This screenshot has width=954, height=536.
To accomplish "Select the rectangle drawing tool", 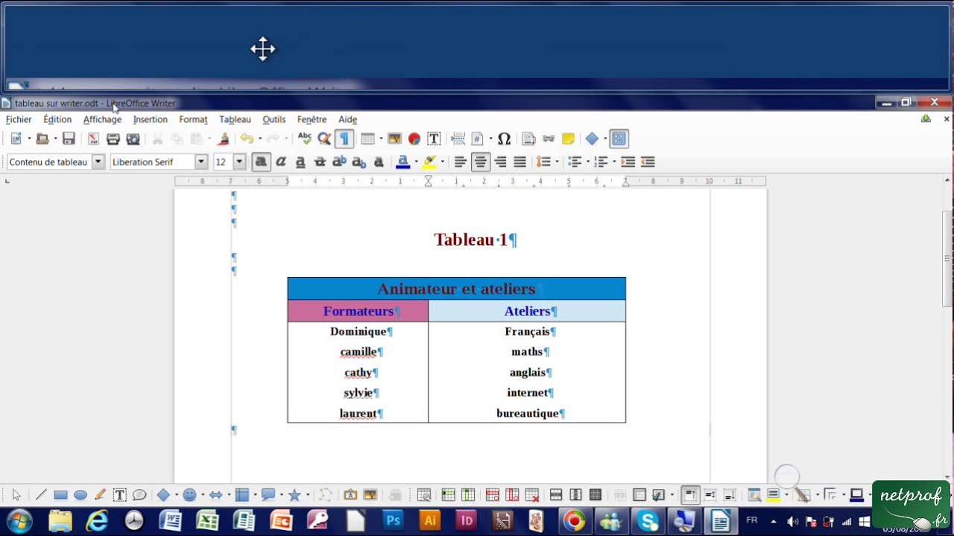I will tap(61, 495).
